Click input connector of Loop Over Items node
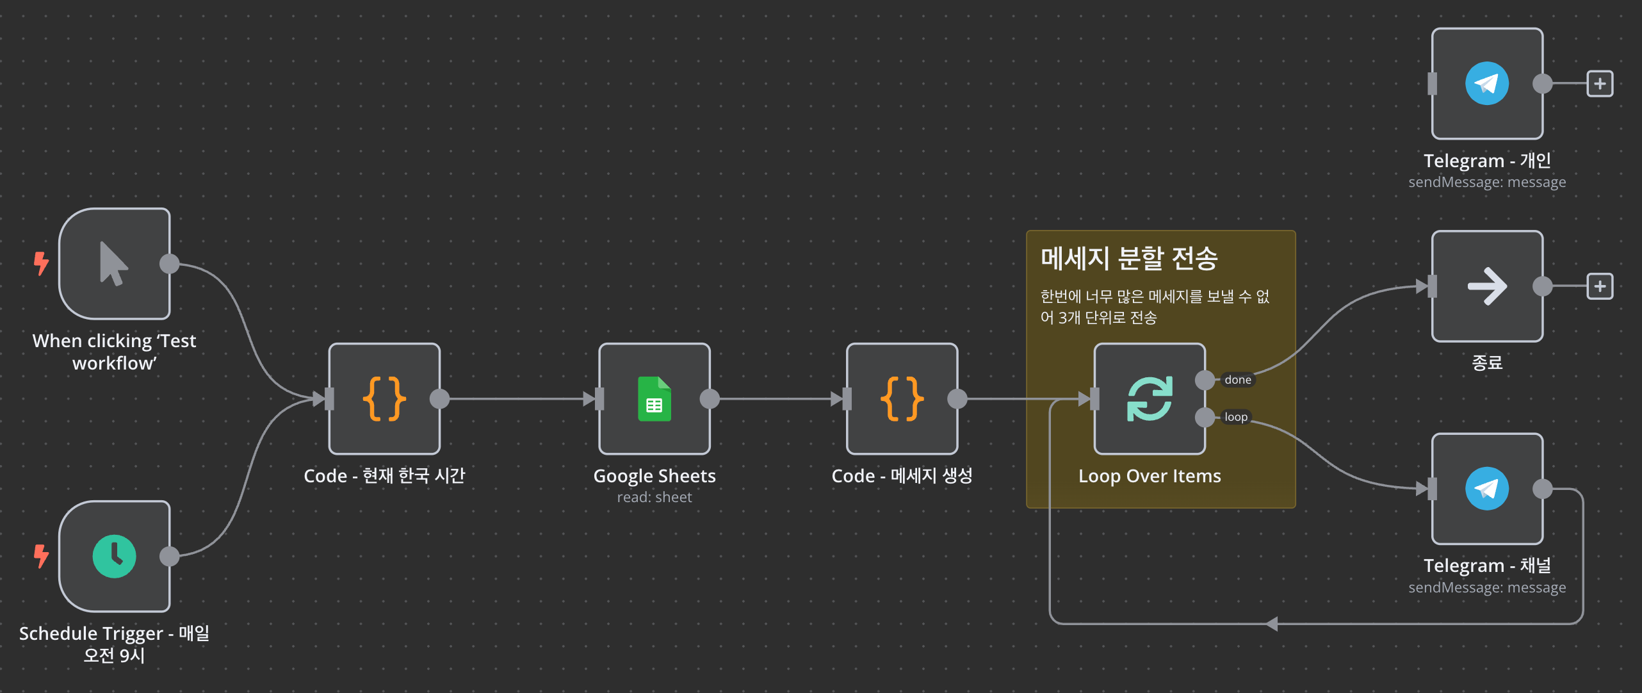1642x693 pixels. click(x=1095, y=398)
